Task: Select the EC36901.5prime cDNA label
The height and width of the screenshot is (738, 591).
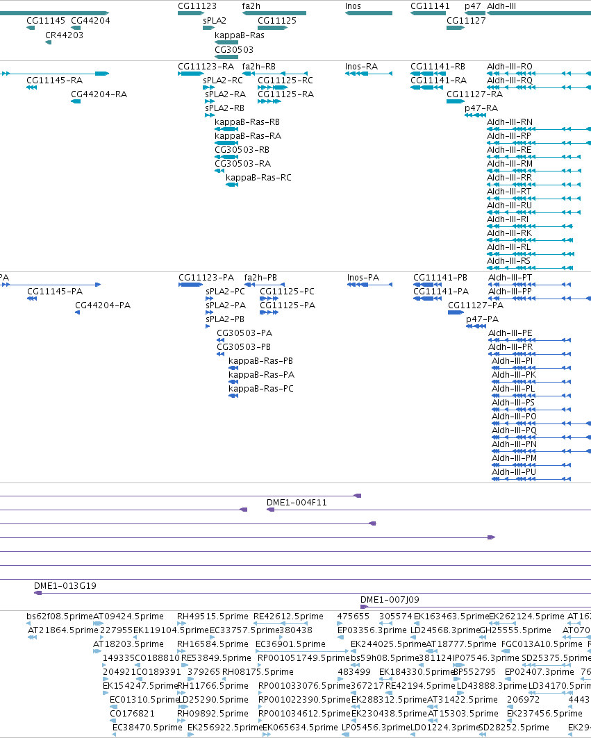Action: (x=290, y=644)
